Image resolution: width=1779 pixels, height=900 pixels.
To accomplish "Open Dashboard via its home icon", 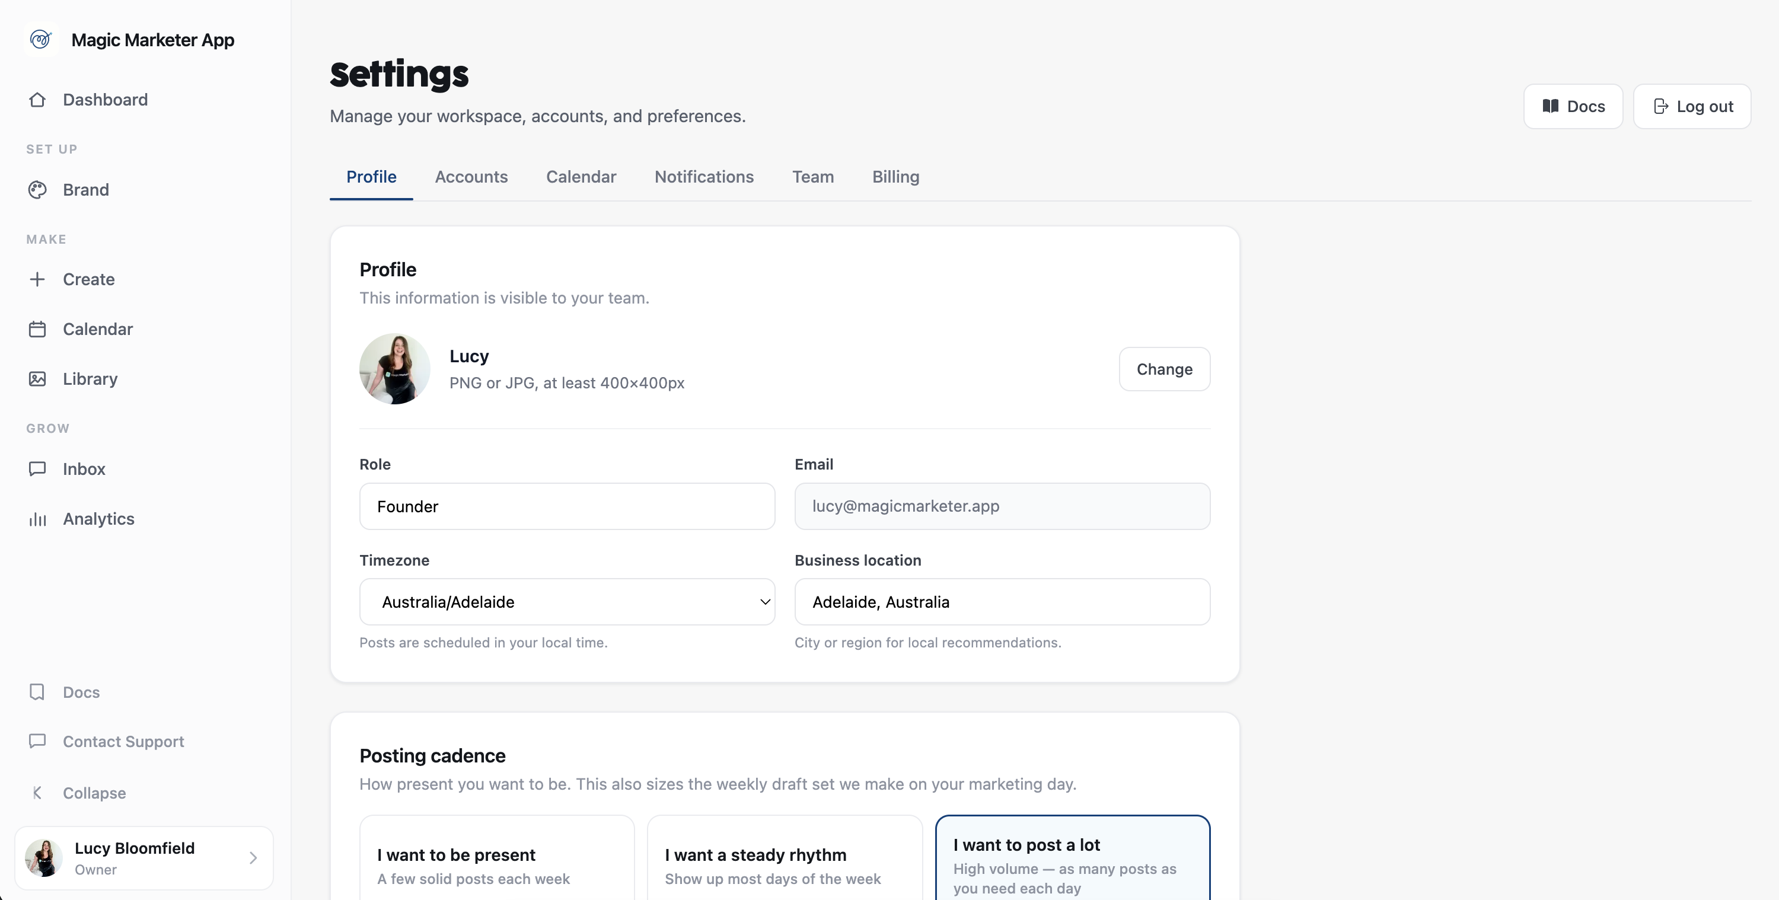I will 37,100.
